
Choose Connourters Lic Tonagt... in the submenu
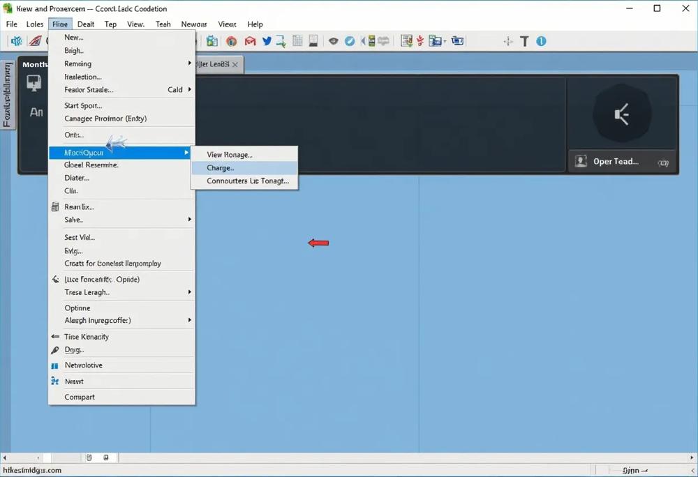pyautogui.click(x=244, y=181)
